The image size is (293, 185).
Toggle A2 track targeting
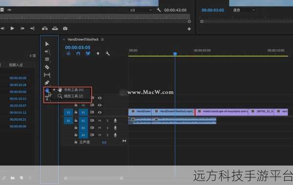coord(83,128)
